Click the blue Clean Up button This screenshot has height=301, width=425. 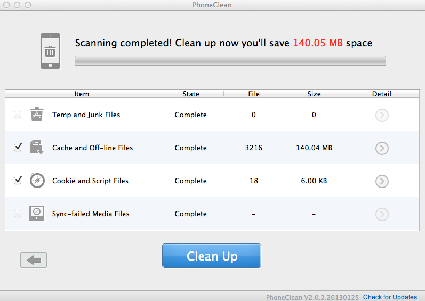[x=212, y=256]
